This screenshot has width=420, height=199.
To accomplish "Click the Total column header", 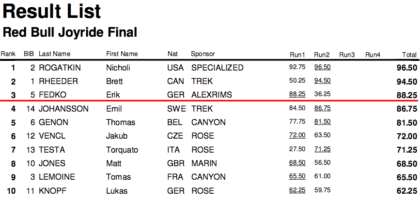I will pos(409,55).
